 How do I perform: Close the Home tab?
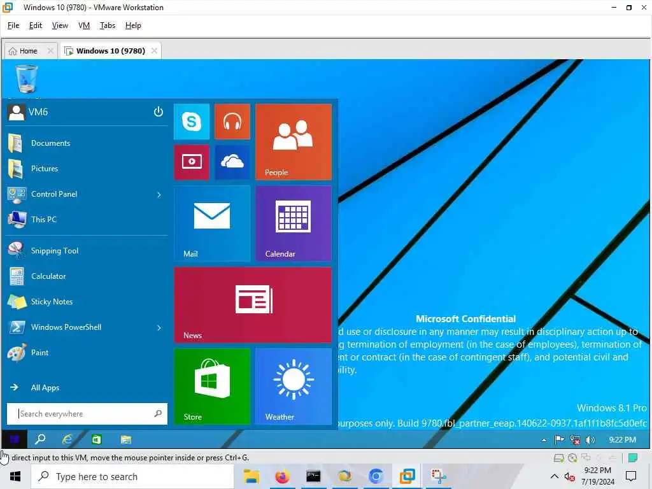(50, 51)
